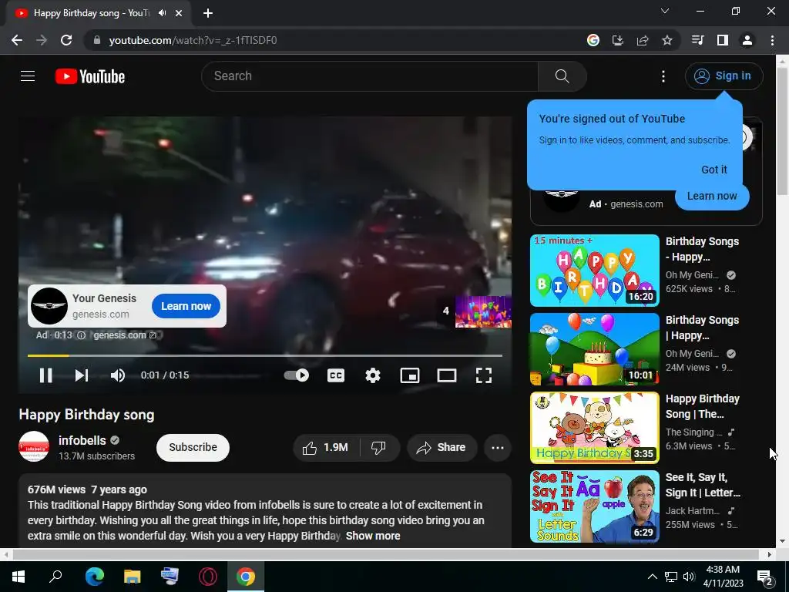
Task: Seek using the video progress bar
Action: click(265, 355)
